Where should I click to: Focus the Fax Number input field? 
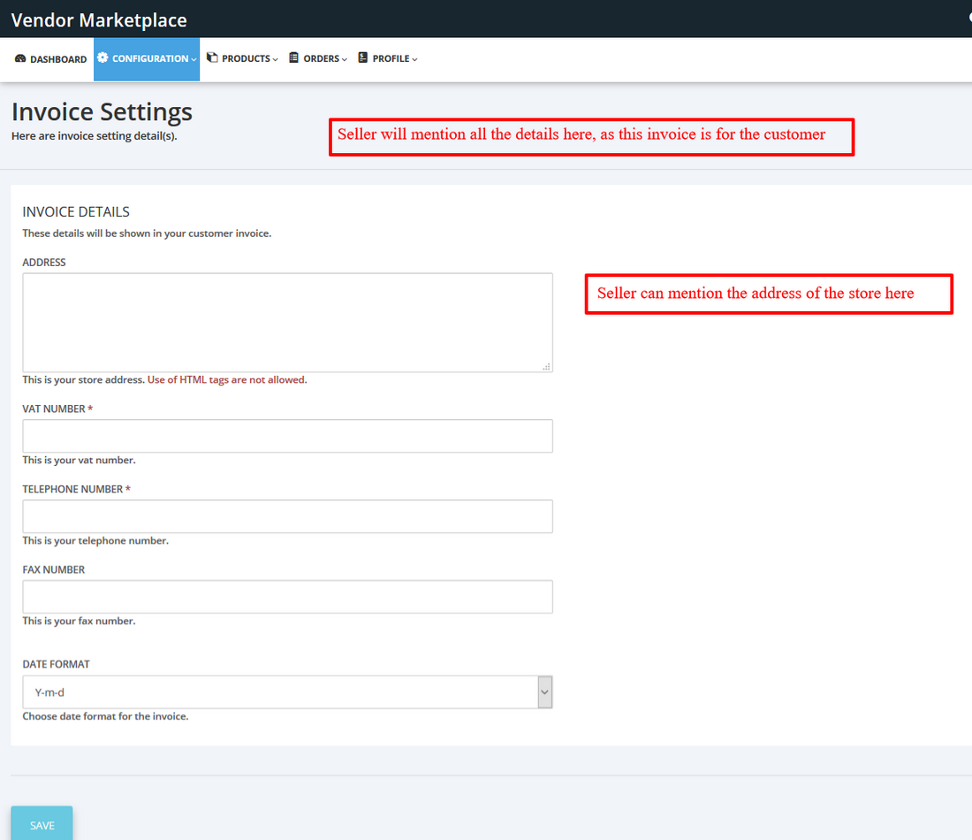[x=287, y=597]
